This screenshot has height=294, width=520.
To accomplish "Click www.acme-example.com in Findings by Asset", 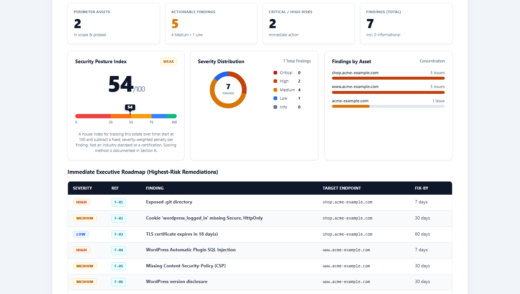I will [x=355, y=87].
